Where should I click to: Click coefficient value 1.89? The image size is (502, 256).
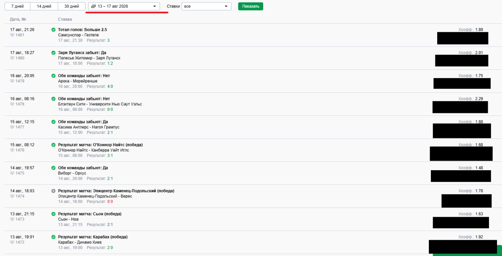479,30
